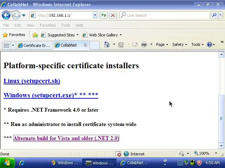Screen dimensions: 225x168
Task: Open Web Slice Gallery dropdown
Action: 102,35
